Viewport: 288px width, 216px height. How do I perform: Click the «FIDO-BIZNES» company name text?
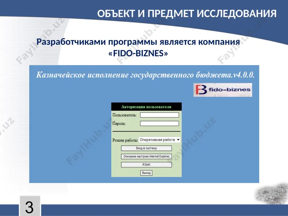click(x=138, y=54)
